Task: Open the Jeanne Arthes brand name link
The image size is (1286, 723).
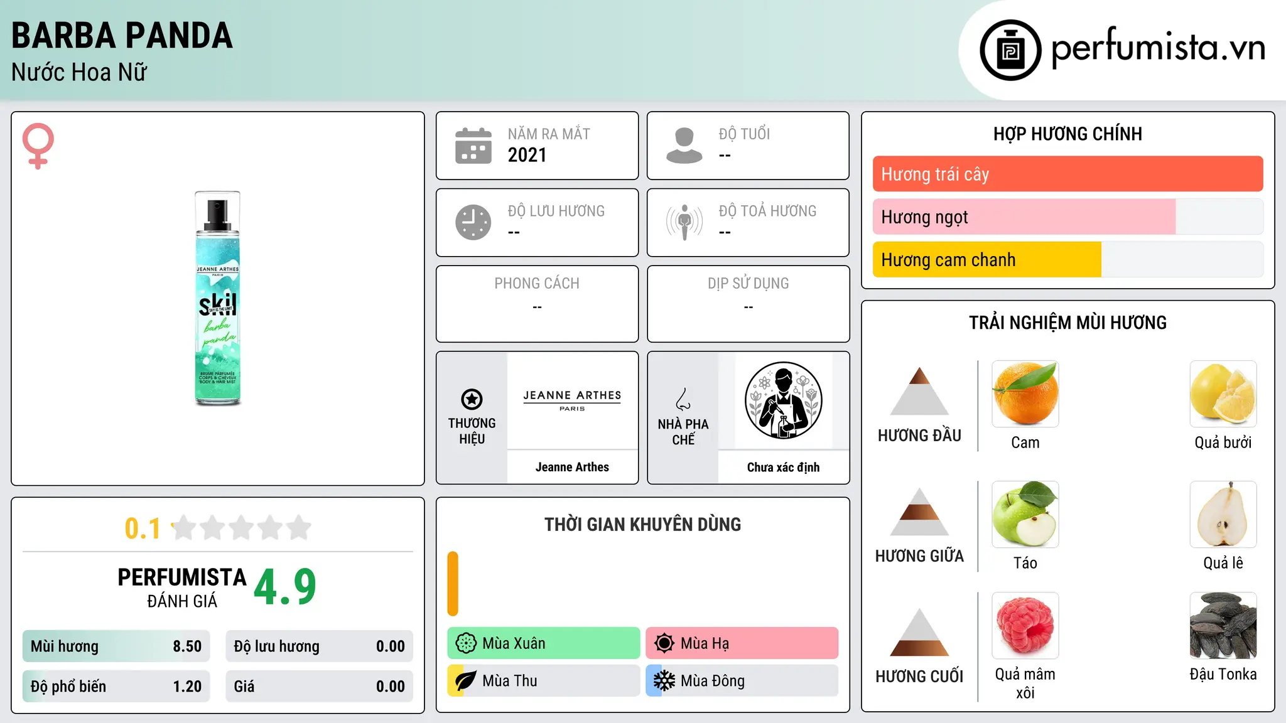Action: point(572,467)
